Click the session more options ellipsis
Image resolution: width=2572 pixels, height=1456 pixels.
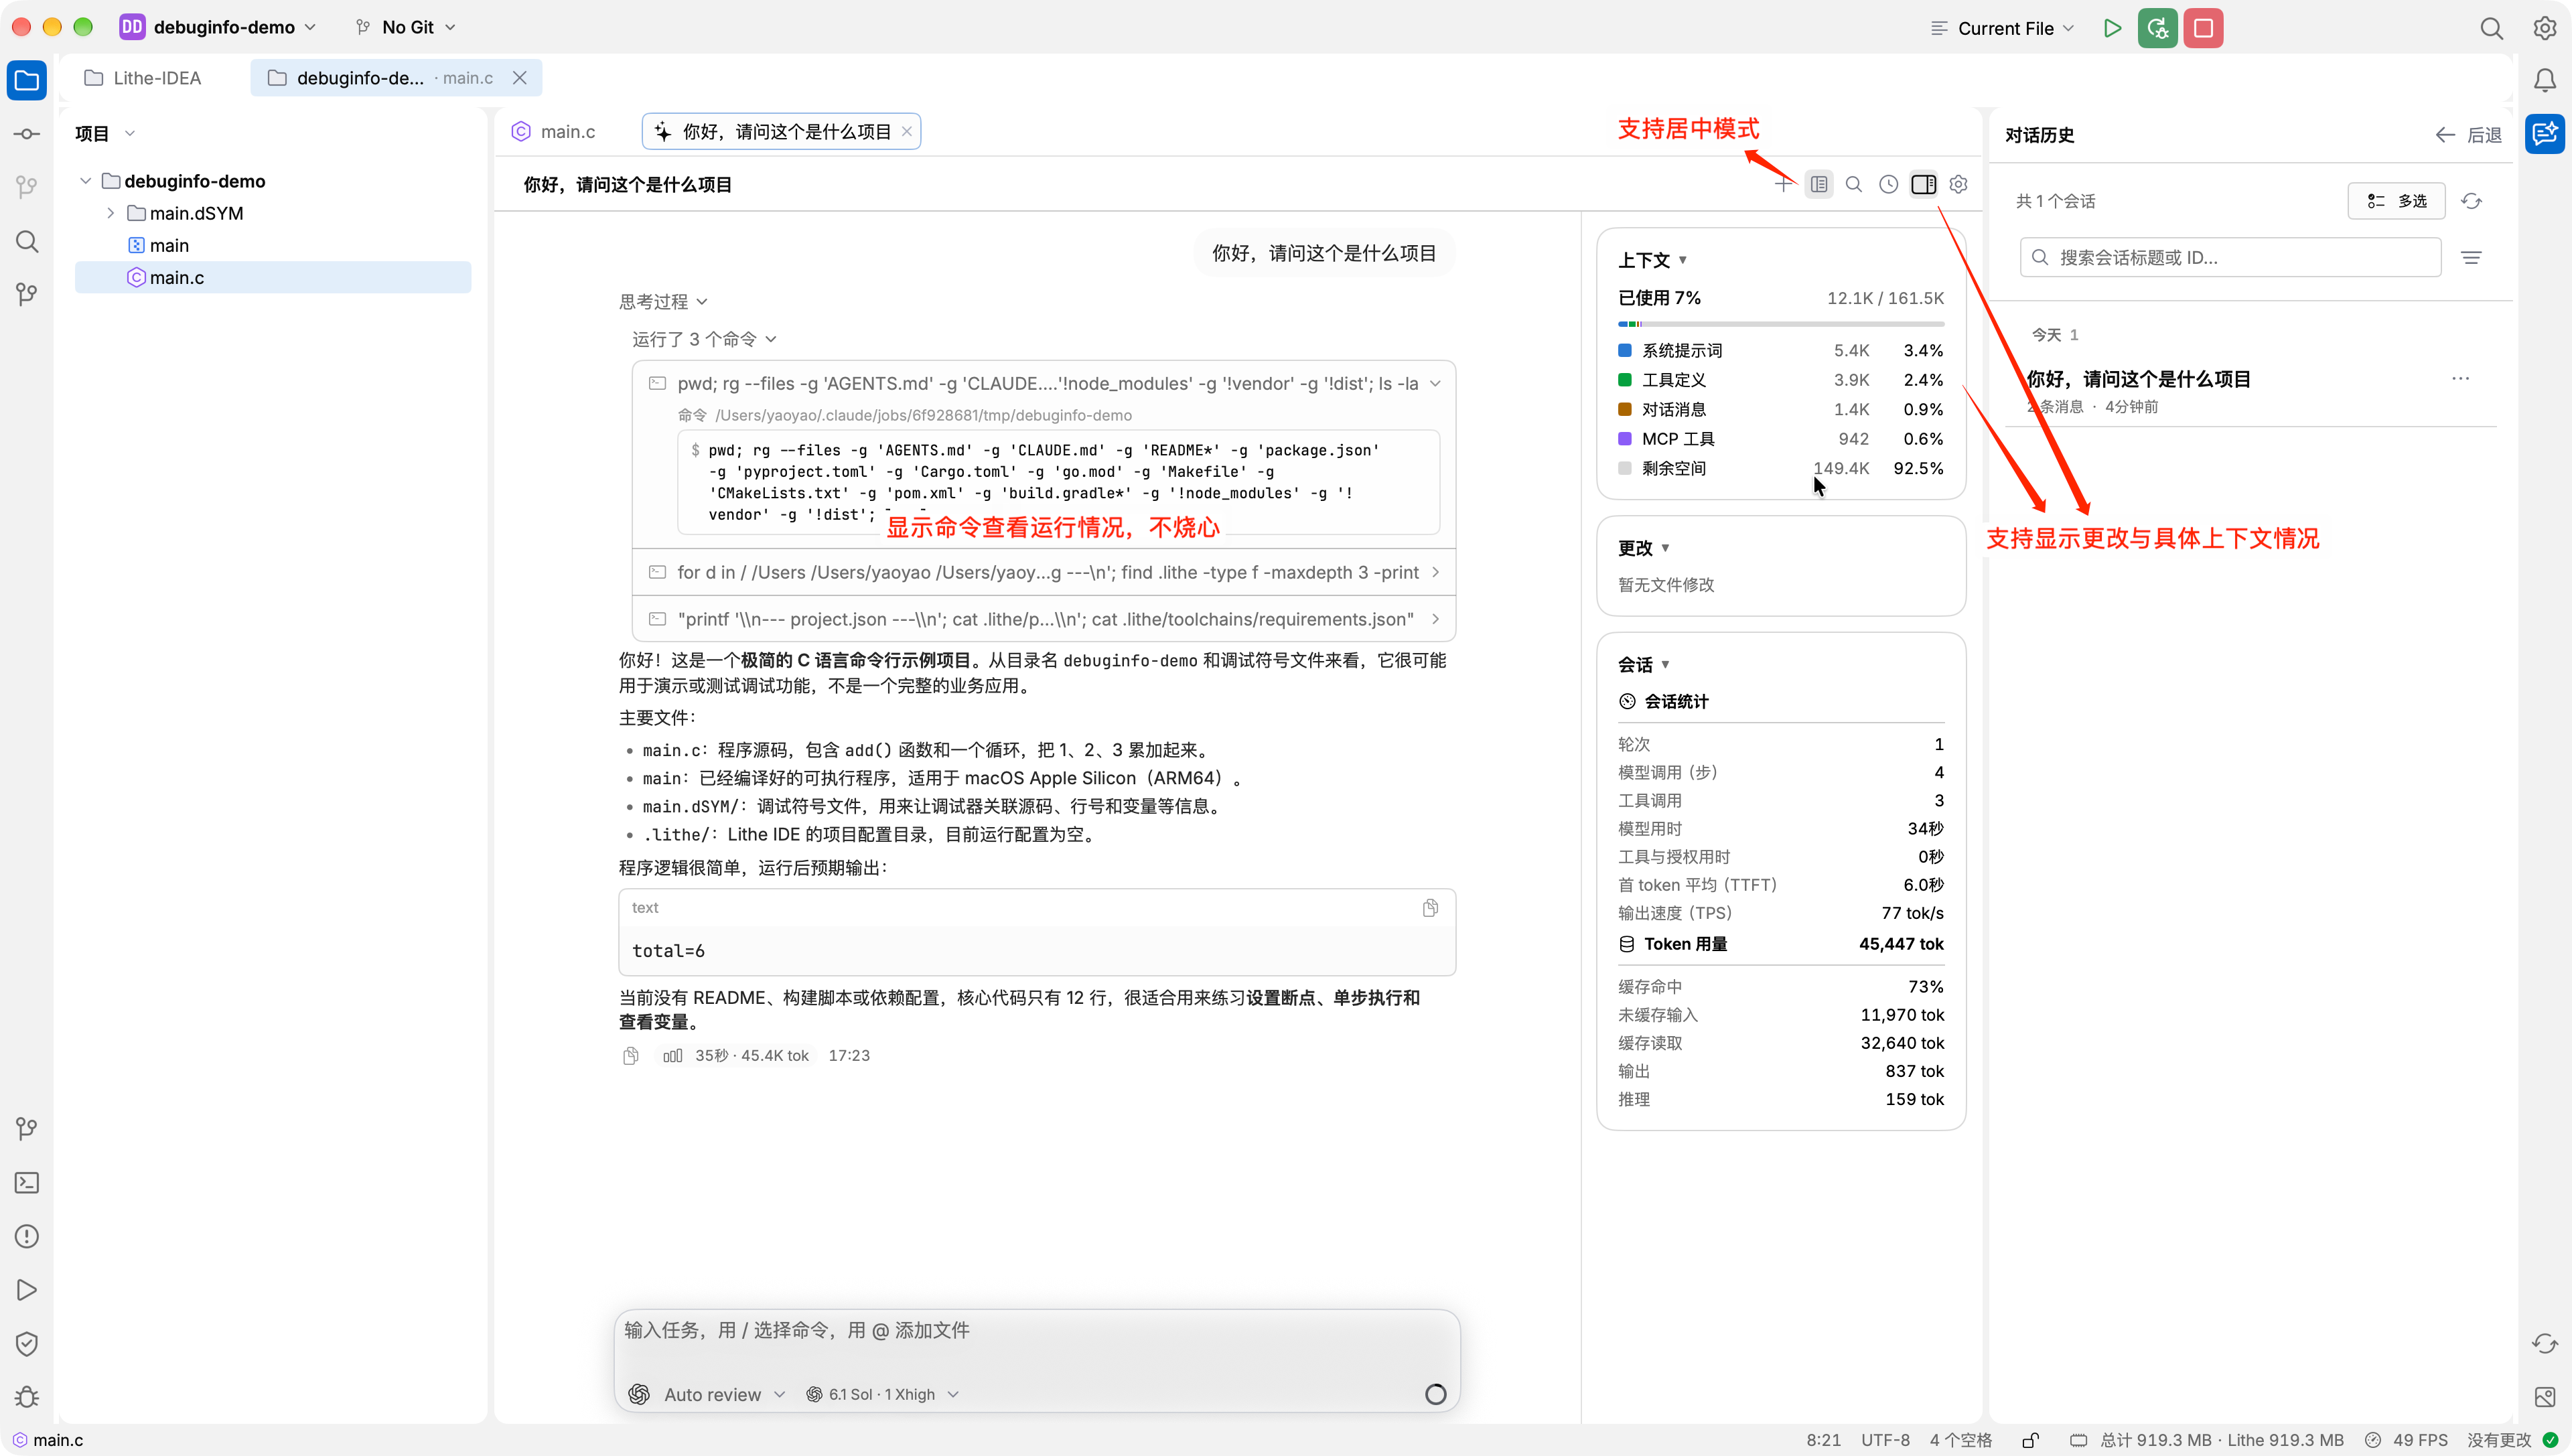pos(2460,379)
